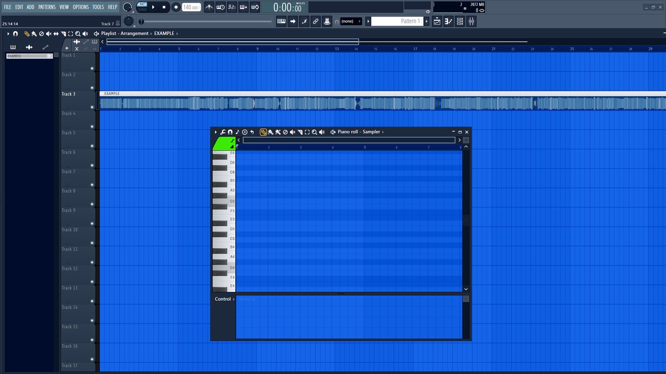
Task: Select the Slice tool in Piano roll
Action: point(300,132)
